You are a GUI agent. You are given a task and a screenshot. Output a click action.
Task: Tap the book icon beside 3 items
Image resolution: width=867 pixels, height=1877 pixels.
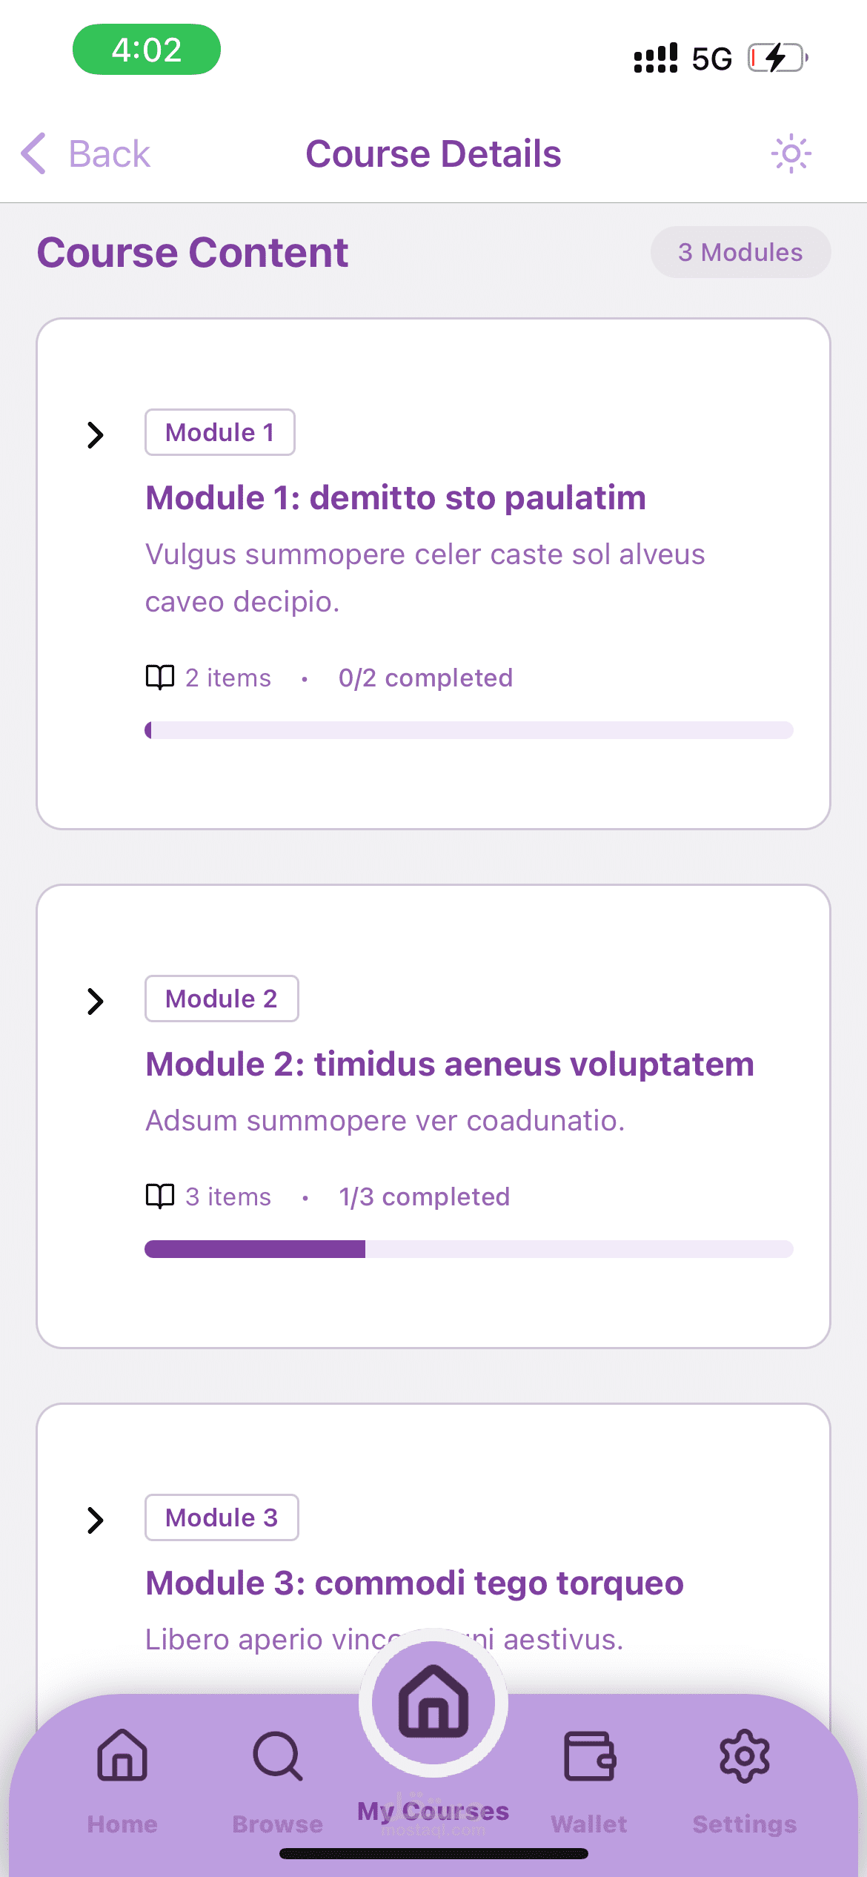[x=160, y=1196]
